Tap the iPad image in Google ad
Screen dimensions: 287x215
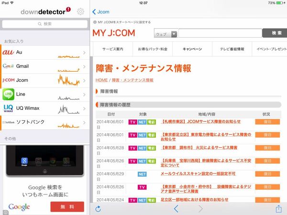click(x=45, y=161)
